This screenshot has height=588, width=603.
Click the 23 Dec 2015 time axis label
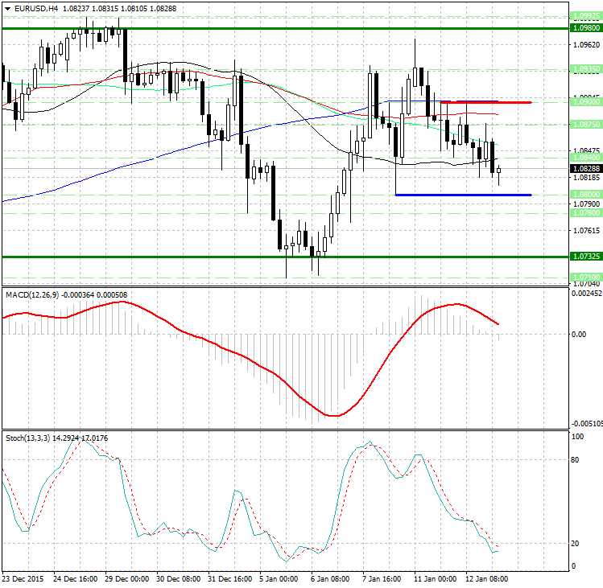23,579
